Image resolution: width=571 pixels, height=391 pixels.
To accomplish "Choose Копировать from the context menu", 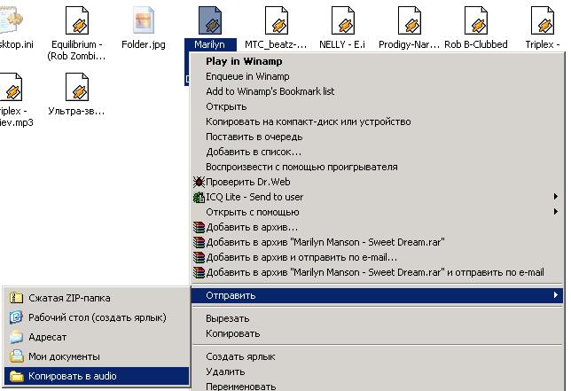I will pos(377,333).
